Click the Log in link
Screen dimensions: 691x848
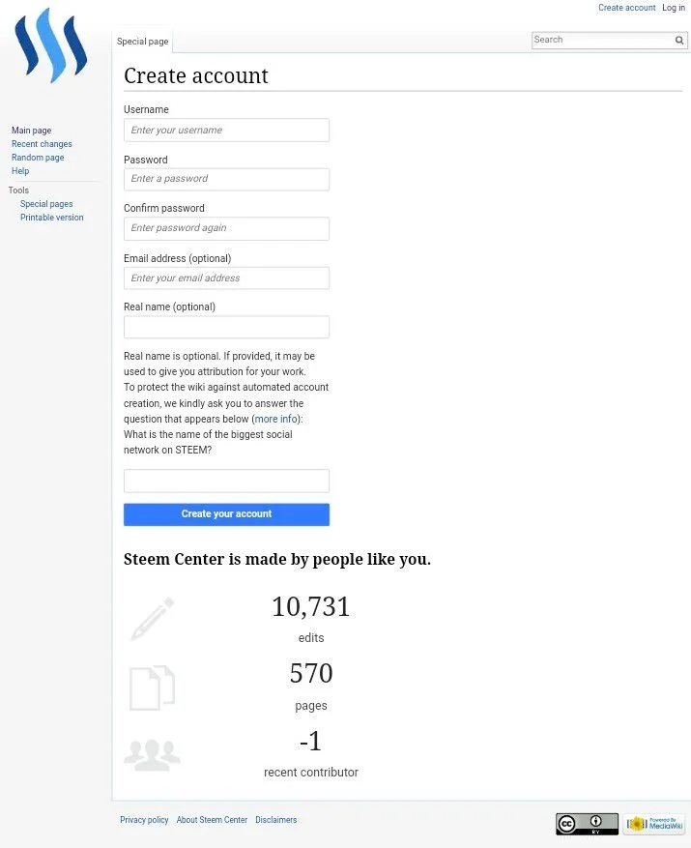pos(674,8)
